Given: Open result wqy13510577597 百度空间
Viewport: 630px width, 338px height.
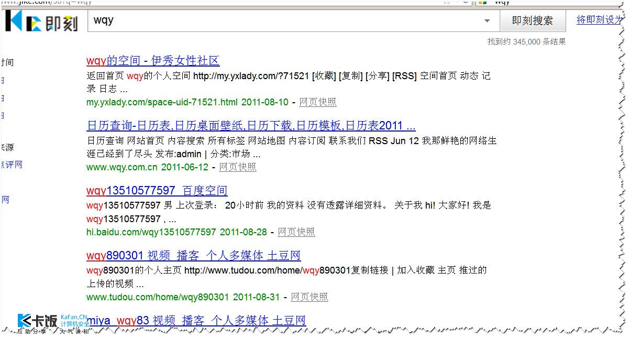Looking at the screenshot, I should click(x=157, y=191).
